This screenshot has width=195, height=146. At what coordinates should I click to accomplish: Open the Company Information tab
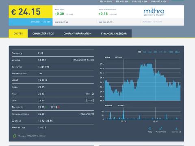point(77,34)
